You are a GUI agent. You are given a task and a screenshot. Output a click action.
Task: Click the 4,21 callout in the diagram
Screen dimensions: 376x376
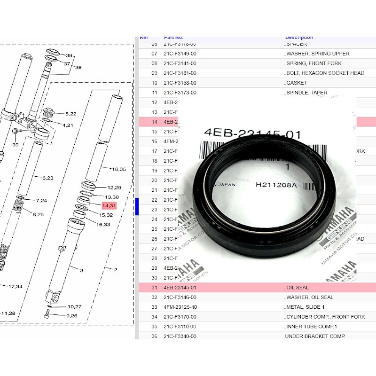click(x=68, y=125)
